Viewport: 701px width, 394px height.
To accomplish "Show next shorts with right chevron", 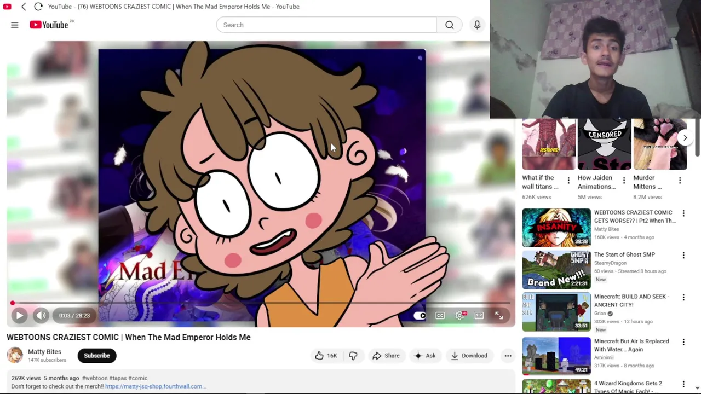I will coord(685,138).
